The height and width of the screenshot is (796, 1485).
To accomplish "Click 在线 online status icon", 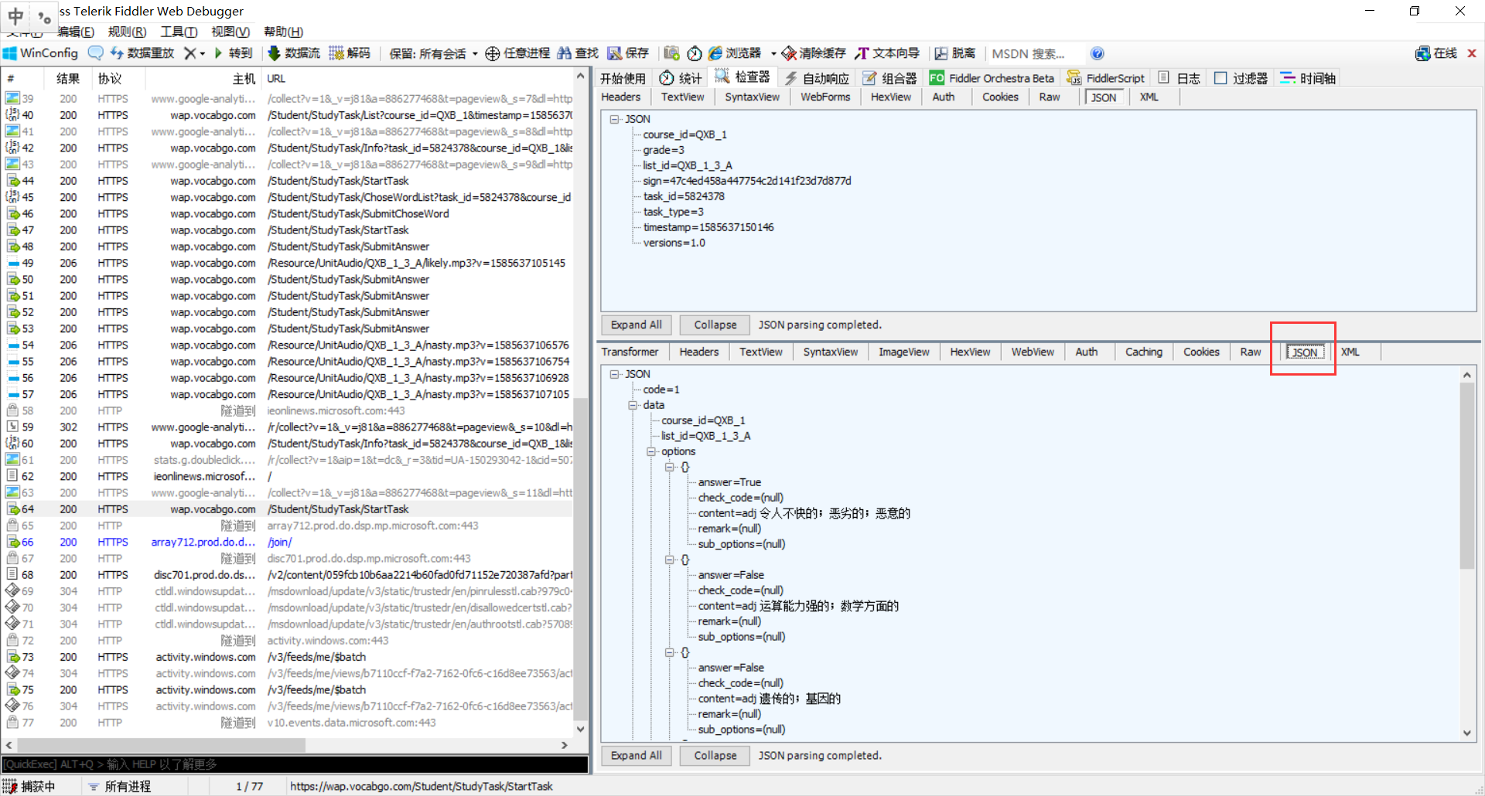I will pos(1436,53).
